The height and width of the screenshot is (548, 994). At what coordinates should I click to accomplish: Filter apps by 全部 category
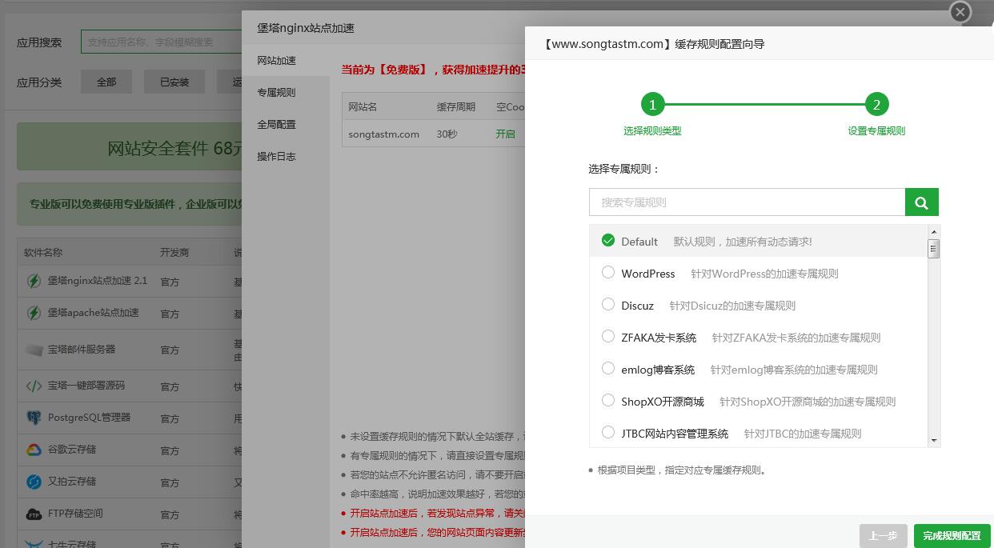point(106,82)
